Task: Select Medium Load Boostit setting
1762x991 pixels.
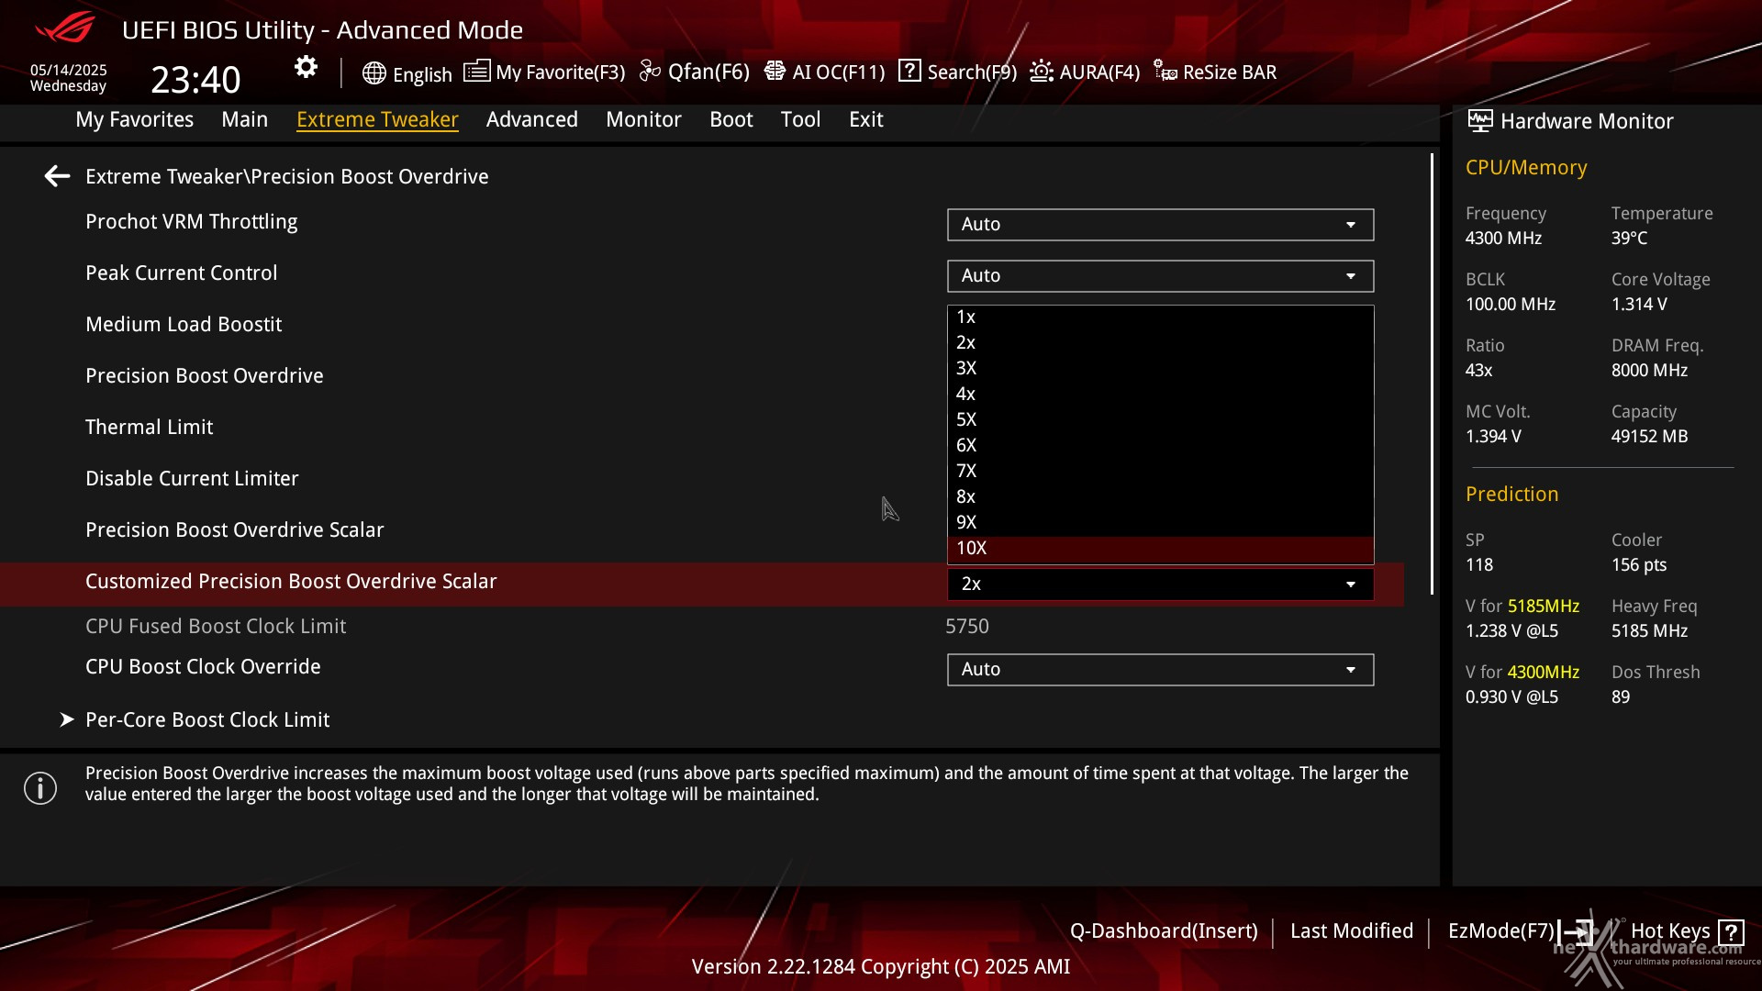Action: coord(184,325)
